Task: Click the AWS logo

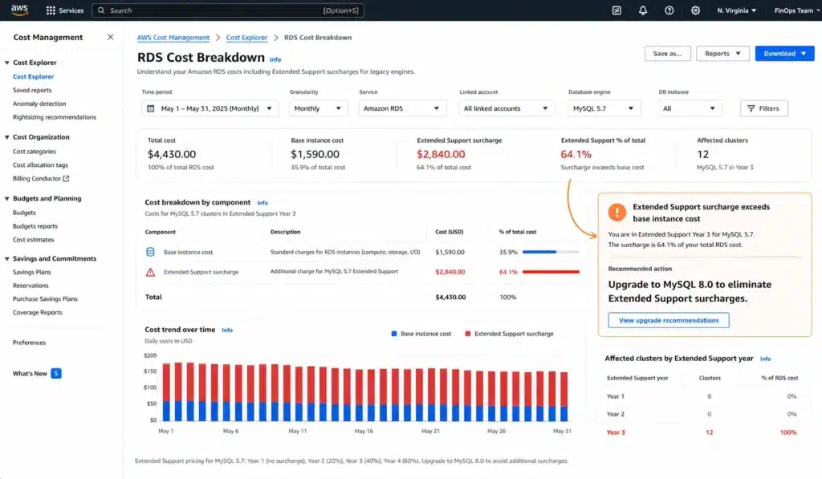Action: (x=19, y=10)
